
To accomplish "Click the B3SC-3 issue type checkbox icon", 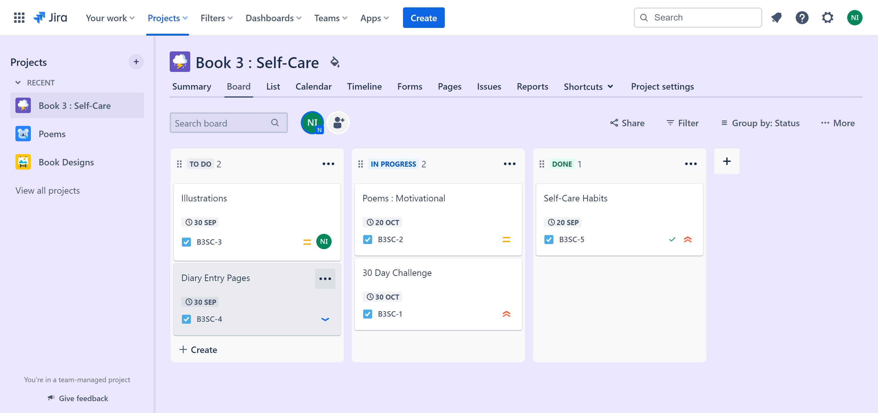I will pyautogui.click(x=186, y=242).
